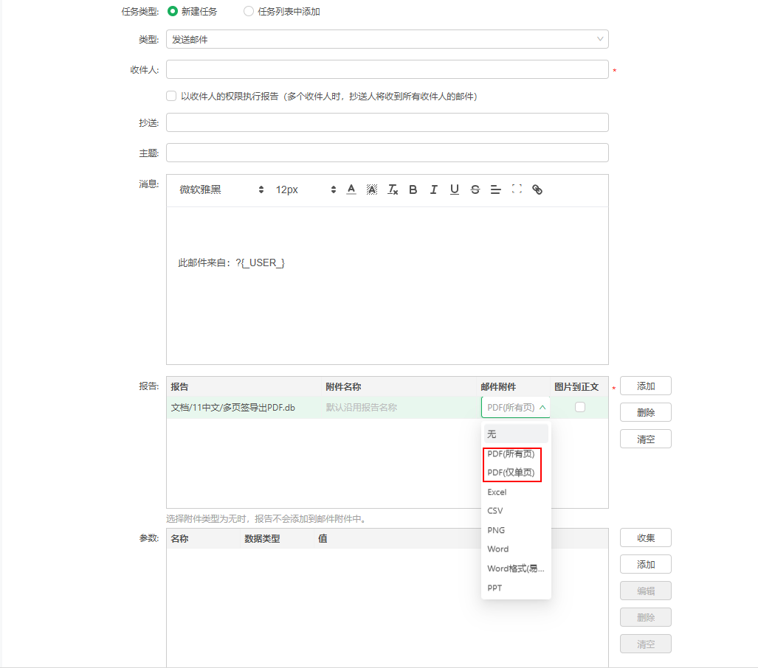Open the text alignment icon
Viewport: 758px width, 668px height.
pos(495,189)
